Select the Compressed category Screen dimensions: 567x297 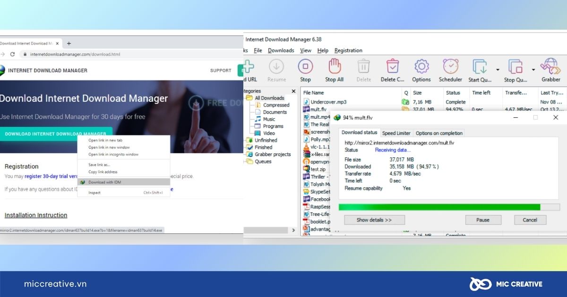point(272,105)
